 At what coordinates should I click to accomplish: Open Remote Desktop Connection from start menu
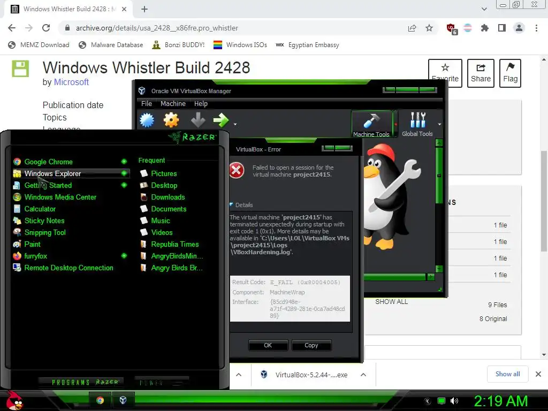coord(68,268)
